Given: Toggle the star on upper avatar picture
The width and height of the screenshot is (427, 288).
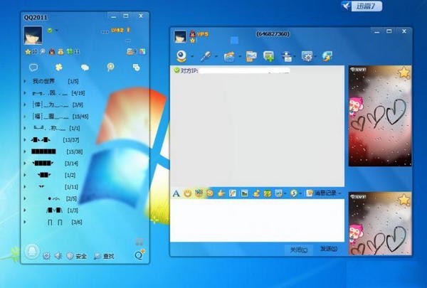Looking at the screenshot, I should (404, 73).
